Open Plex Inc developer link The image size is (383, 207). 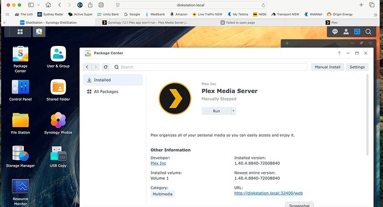click(158, 163)
